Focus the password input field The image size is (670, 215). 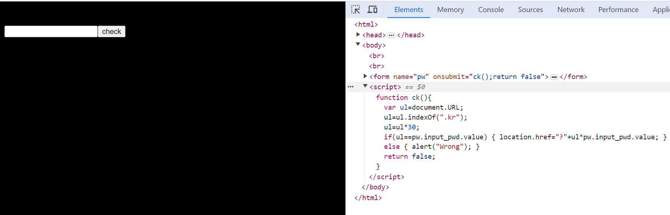[x=51, y=31]
